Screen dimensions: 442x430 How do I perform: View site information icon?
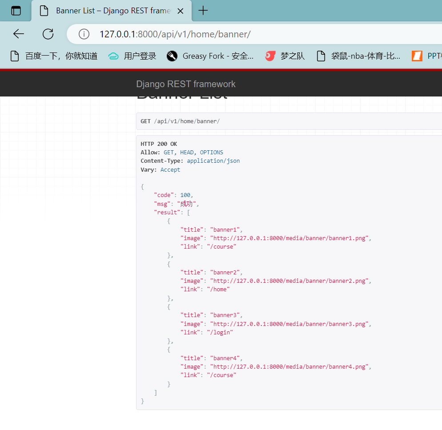click(84, 34)
